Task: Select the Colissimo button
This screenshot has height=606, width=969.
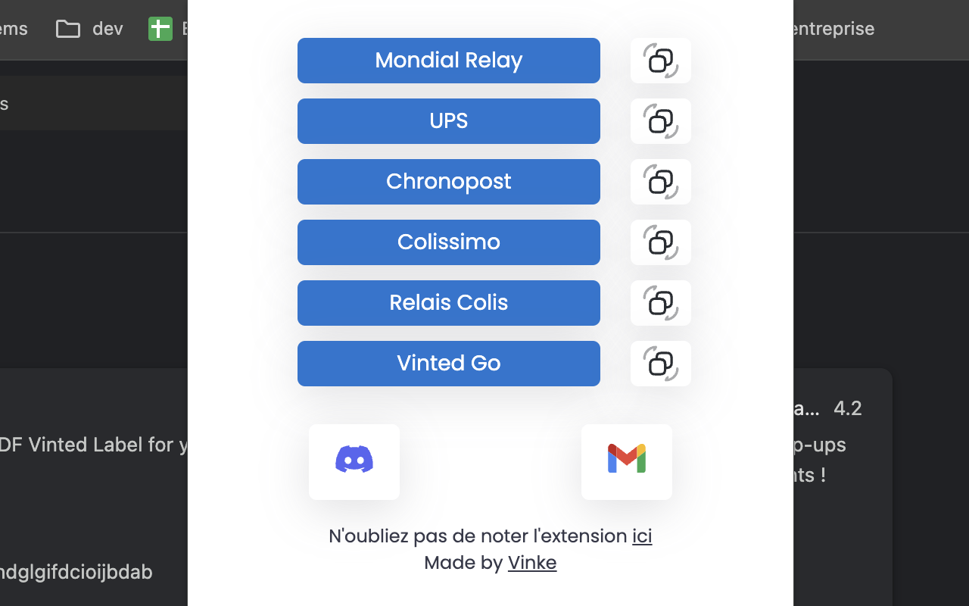Action: tap(449, 242)
